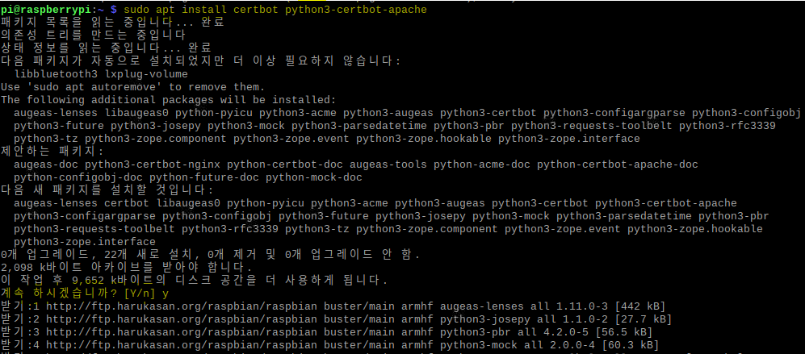Image resolution: width=805 pixels, height=354 pixels.
Task: Click the line mentioning '9,652 k바이트의 디스크 공간'
Action: [x=194, y=280]
